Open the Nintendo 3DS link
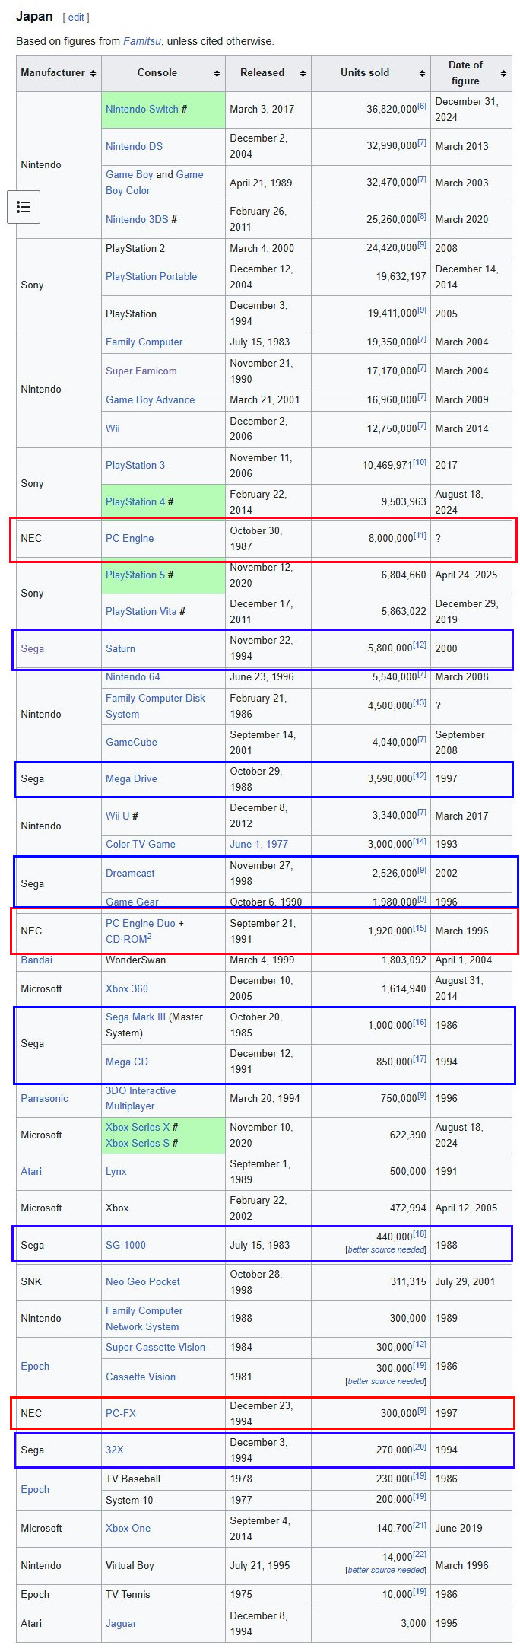Image resolution: width=520 pixels, height=1652 pixels. (x=137, y=219)
